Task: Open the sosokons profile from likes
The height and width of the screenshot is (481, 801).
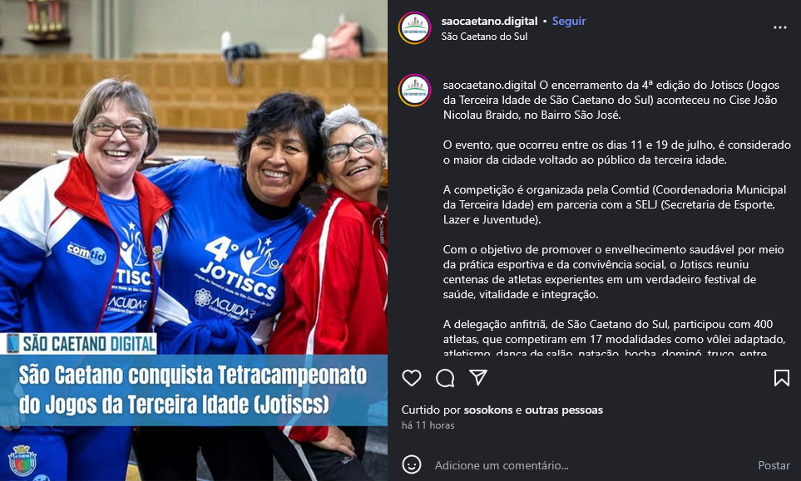Action: [x=488, y=410]
